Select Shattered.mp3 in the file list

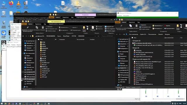click(x=45, y=71)
